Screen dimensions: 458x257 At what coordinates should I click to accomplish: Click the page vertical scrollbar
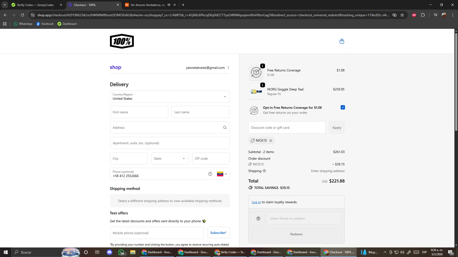click(x=456, y=82)
